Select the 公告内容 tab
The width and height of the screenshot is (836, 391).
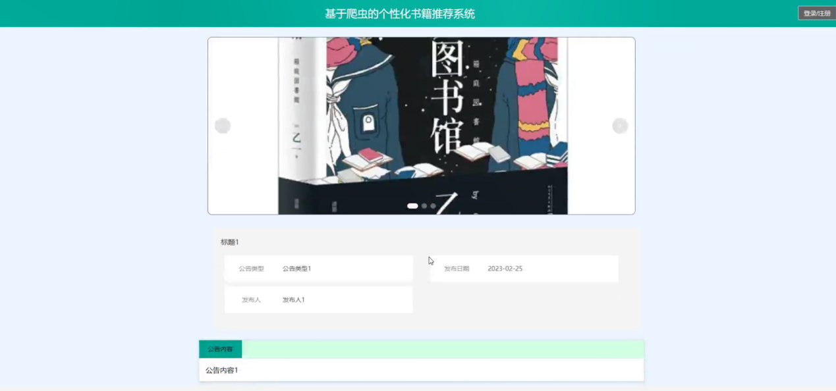pyautogui.click(x=220, y=349)
